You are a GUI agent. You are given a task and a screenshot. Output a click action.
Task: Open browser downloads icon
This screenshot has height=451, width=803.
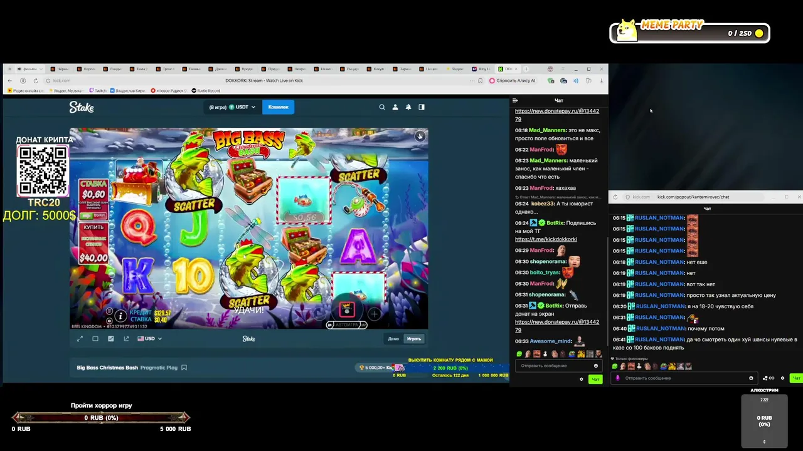(x=602, y=81)
